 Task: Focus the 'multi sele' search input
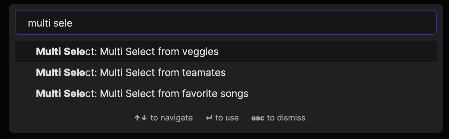(226, 22)
